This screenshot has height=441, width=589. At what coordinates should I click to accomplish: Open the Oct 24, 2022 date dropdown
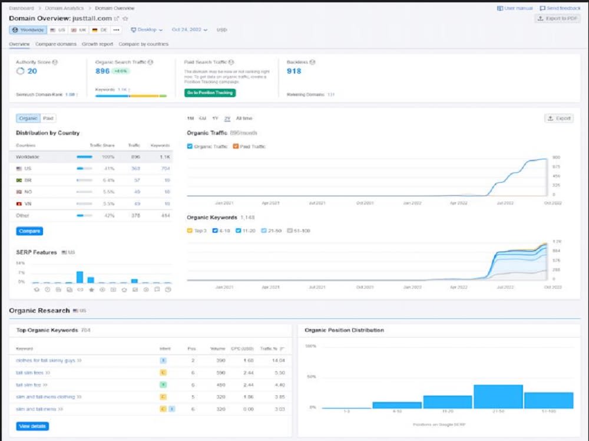(x=189, y=29)
